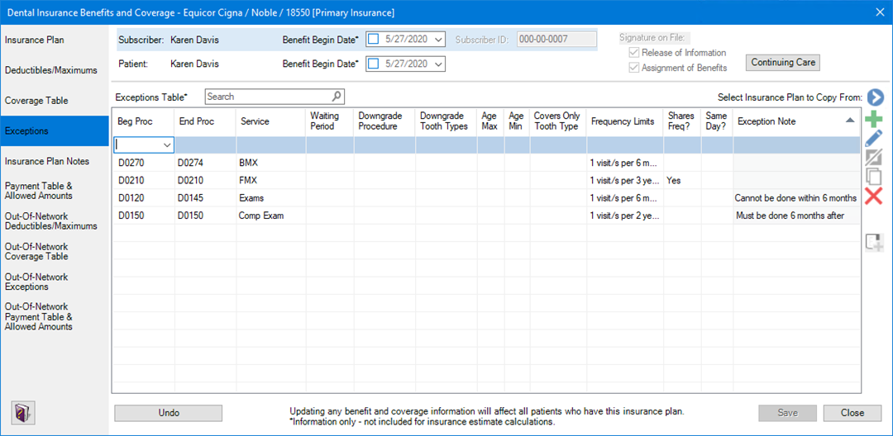
Task: Click the red X delete exception icon
Action: pos(874,197)
